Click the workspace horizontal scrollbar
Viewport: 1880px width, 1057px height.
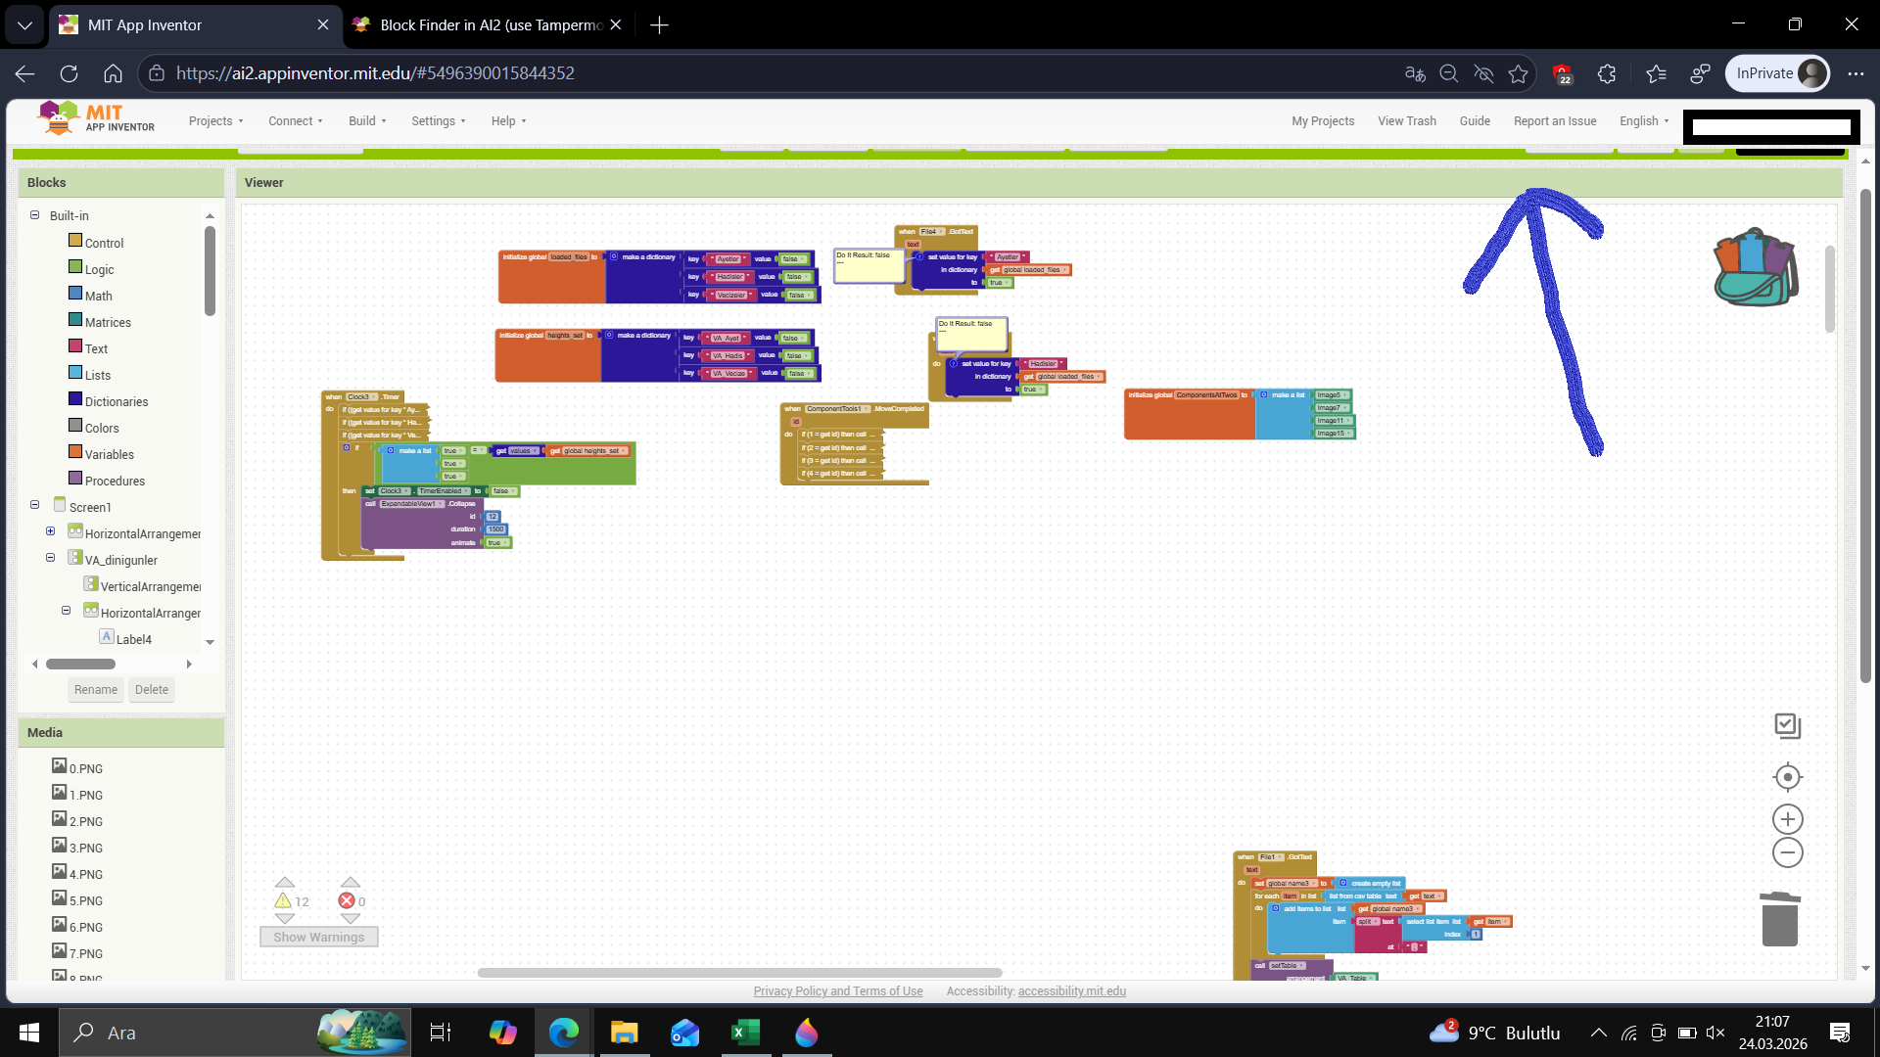pos(739,973)
